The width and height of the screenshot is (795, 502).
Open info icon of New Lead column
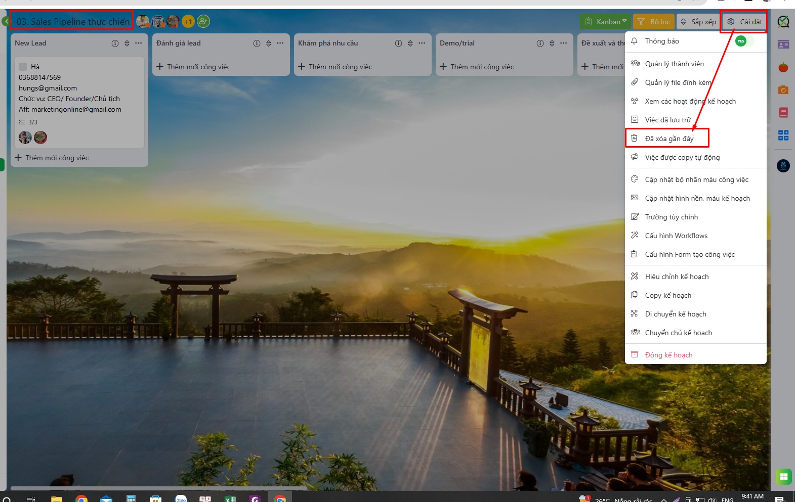click(x=115, y=43)
